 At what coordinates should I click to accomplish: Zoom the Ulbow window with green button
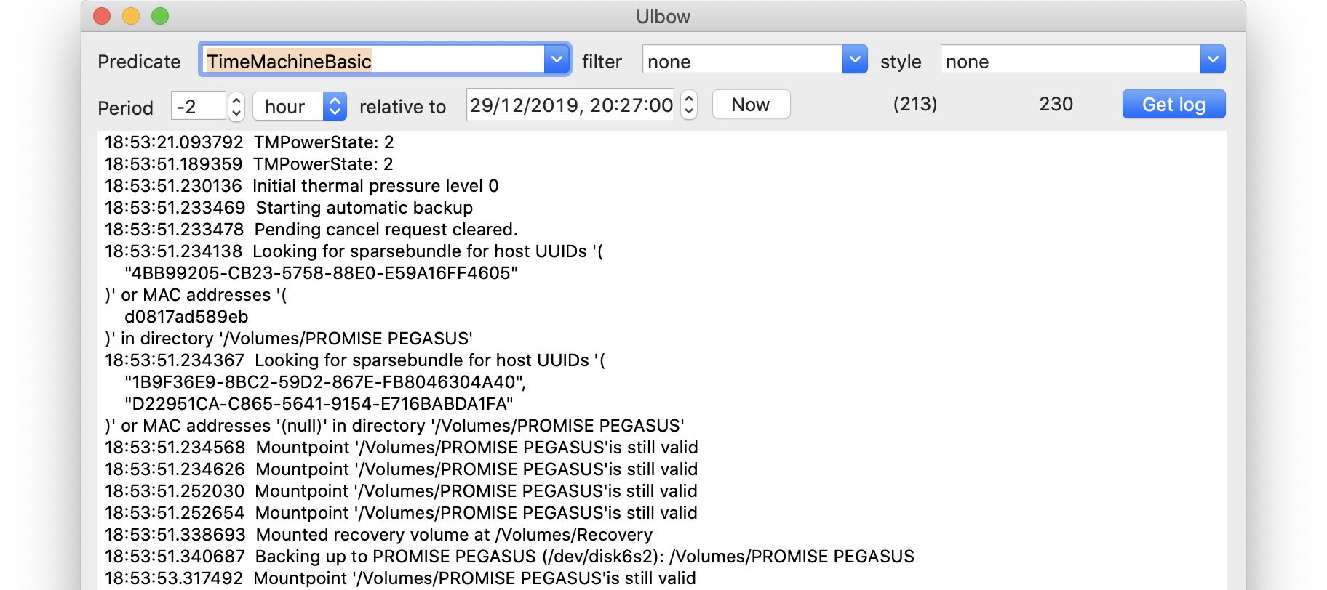pyautogui.click(x=160, y=16)
